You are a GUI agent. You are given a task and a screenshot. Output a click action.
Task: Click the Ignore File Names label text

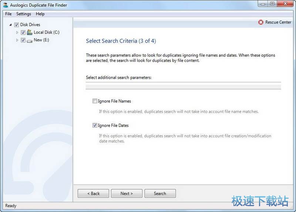click(114, 101)
